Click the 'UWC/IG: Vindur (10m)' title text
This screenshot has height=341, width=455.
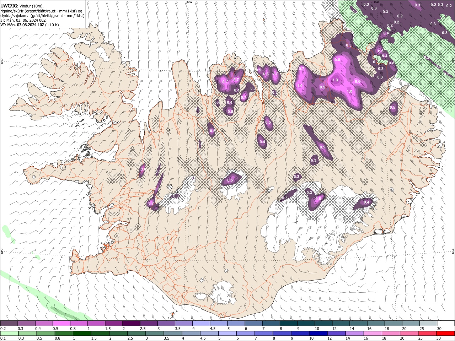point(22,6)
